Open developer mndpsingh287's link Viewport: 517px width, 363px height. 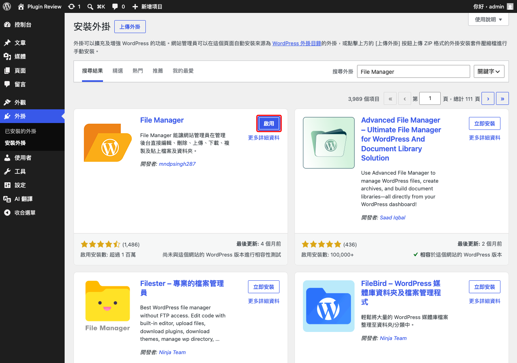(177, 164)
